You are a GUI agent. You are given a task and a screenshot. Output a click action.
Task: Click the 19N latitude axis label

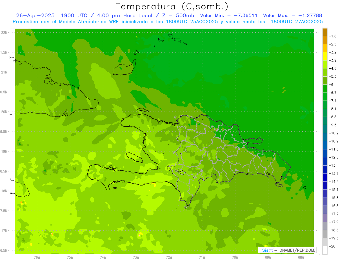coord(5,151)
